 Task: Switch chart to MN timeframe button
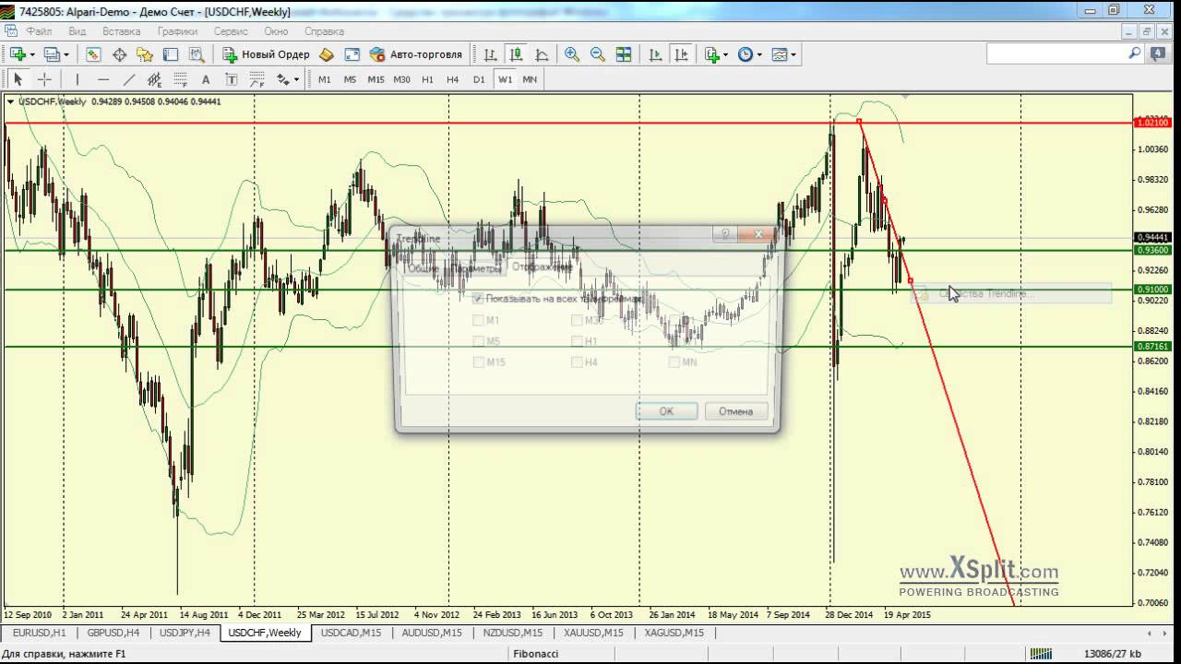[x=530, y=79]
